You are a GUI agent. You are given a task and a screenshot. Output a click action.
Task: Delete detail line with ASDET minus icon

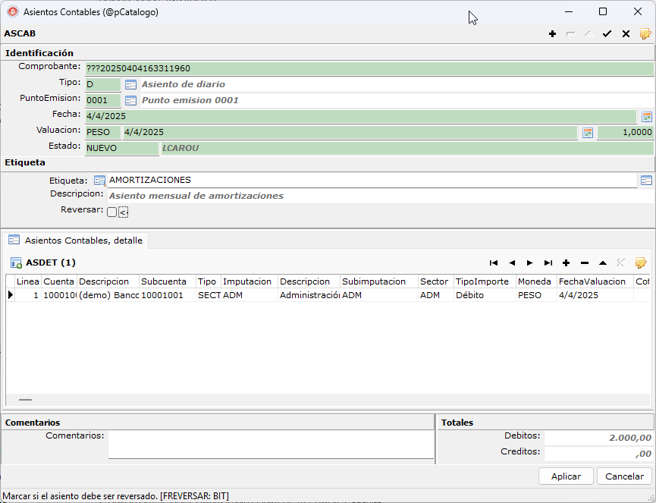tap(585, 263)
